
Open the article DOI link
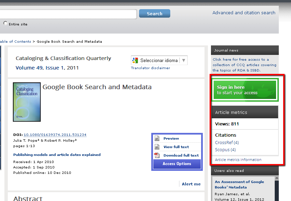(x=55, y=135)
